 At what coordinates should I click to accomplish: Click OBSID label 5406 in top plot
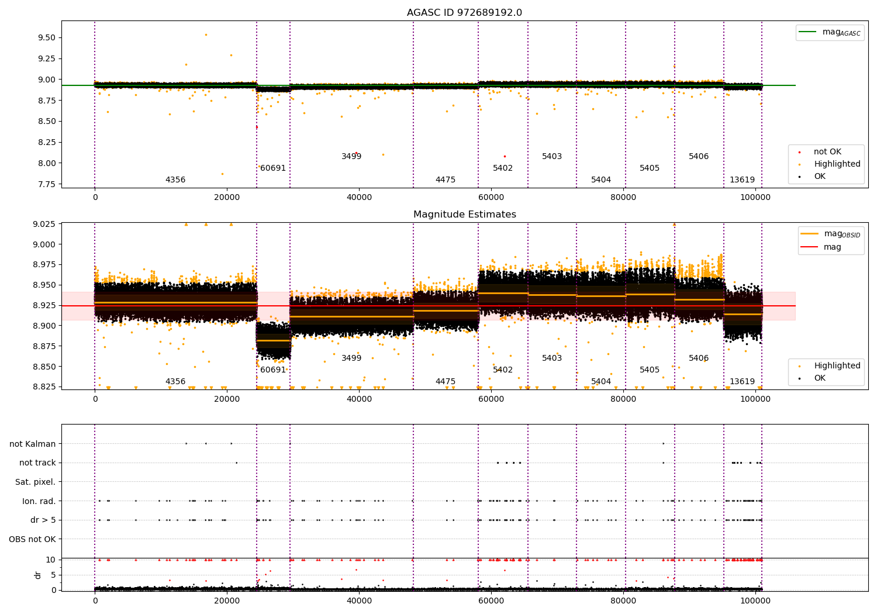tap(699, 157)
